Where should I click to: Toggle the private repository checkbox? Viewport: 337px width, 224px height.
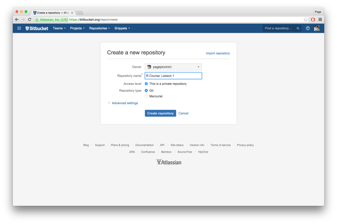pos(146,84)
